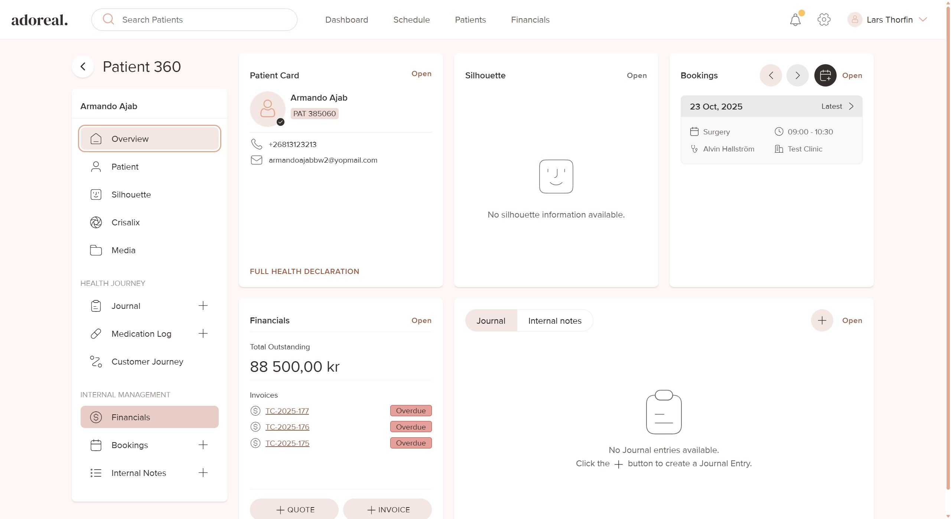Click plus button in Journal panel
Screen dimensions: 951x519
click(822, 320)
